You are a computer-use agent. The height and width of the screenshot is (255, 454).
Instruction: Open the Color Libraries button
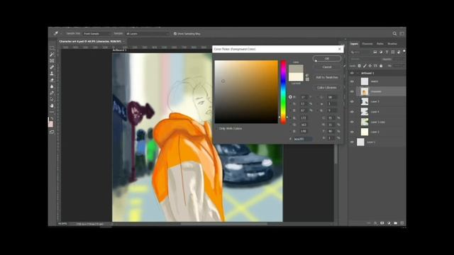[x=327, y=87]
